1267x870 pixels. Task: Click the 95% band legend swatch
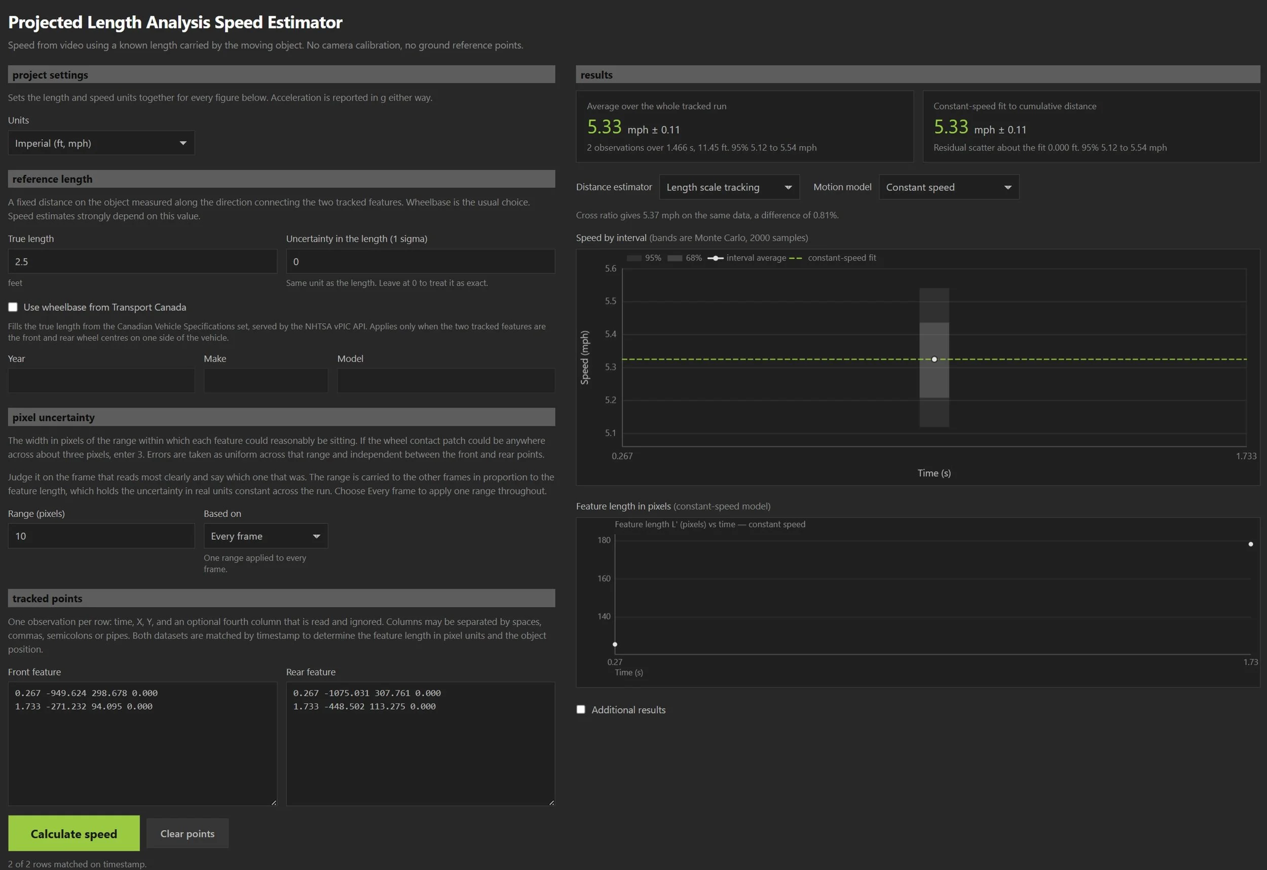click(634, 258)
